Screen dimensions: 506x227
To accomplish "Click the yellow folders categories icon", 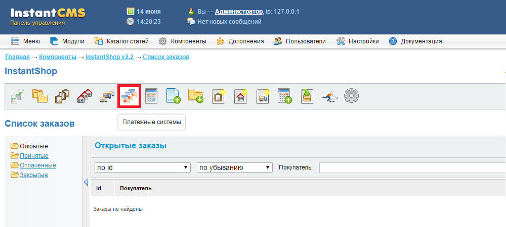I will pos(39,96).
